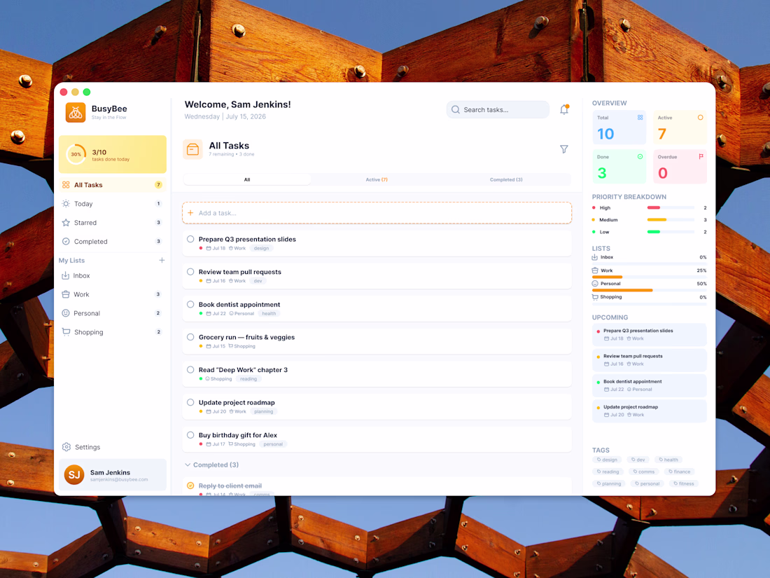
Task: Click the Total 10 overview card
Action: point(619,128)
